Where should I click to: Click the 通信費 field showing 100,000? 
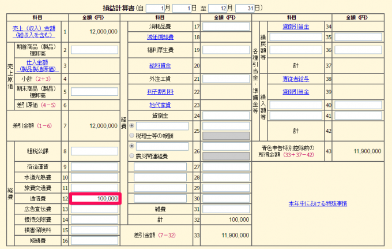(x=95, y=198)
